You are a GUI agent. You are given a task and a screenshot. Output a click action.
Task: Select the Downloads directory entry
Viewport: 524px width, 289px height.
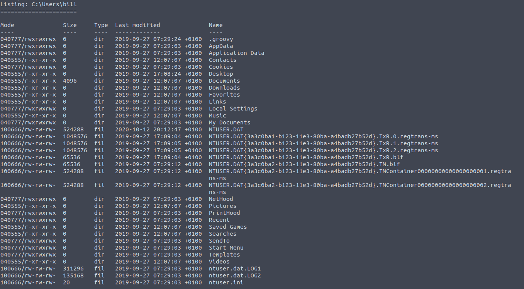[x=224, y=88]
